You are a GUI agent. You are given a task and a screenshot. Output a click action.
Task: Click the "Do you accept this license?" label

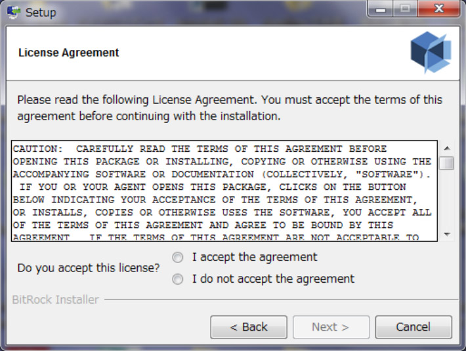(x=89, y=268)
